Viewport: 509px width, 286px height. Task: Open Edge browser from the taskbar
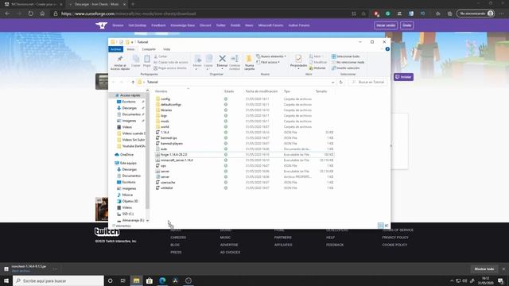coord(162,280)
